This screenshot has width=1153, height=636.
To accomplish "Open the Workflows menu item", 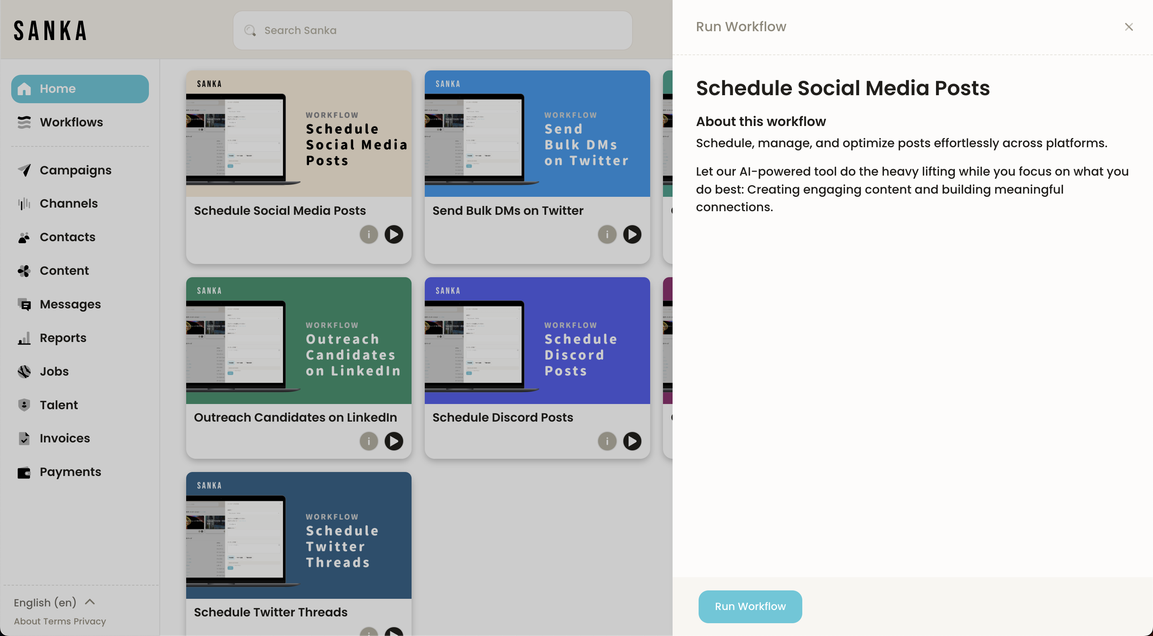I will coord(71,122).
